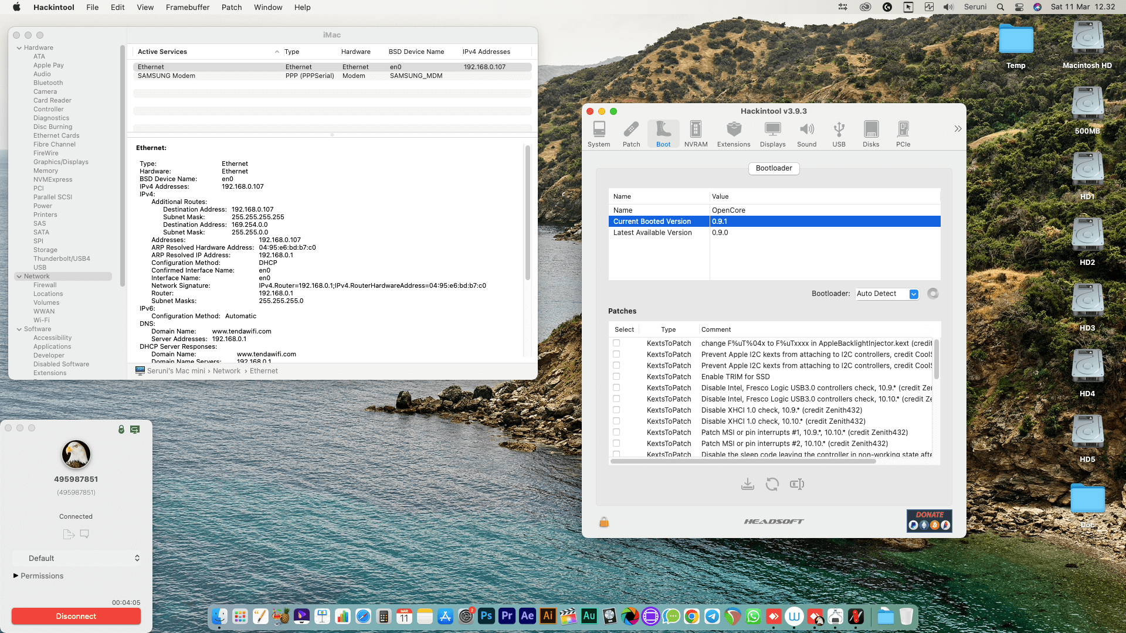Screen dimensions: 1126x633
Task: Click the green padlock icon in the remote session panel
Action: tap(121, 429)
